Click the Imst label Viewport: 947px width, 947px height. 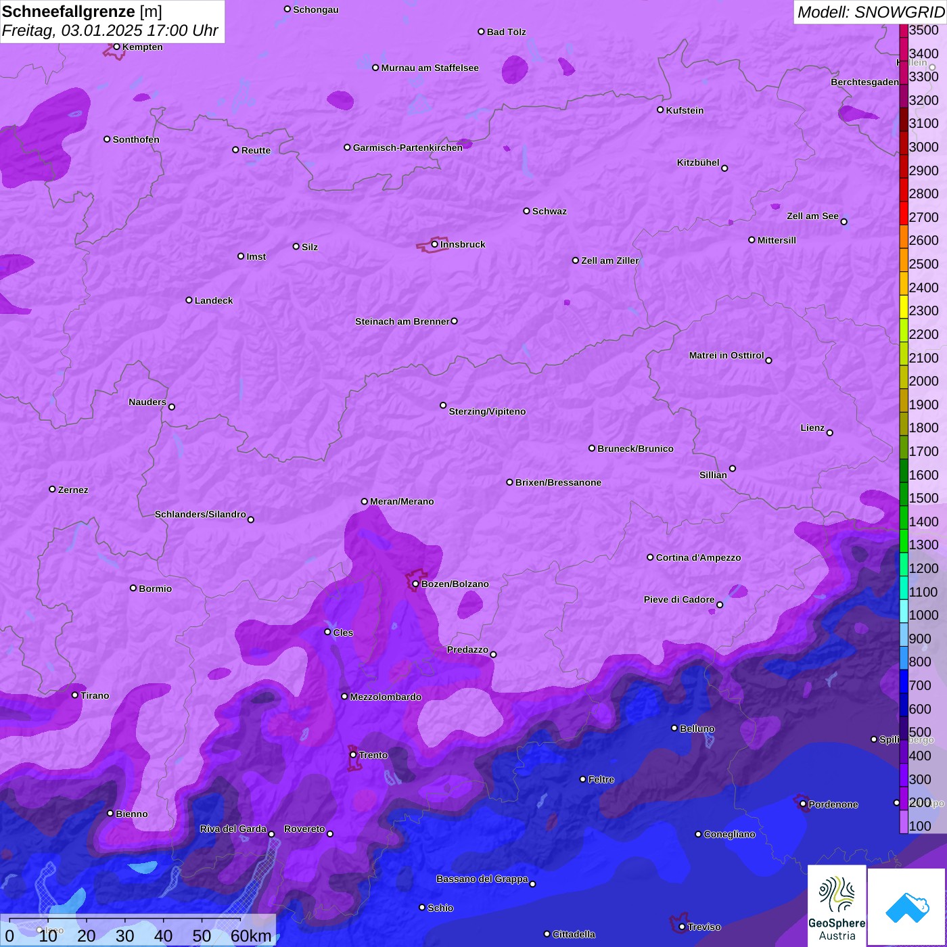[256, 256]
